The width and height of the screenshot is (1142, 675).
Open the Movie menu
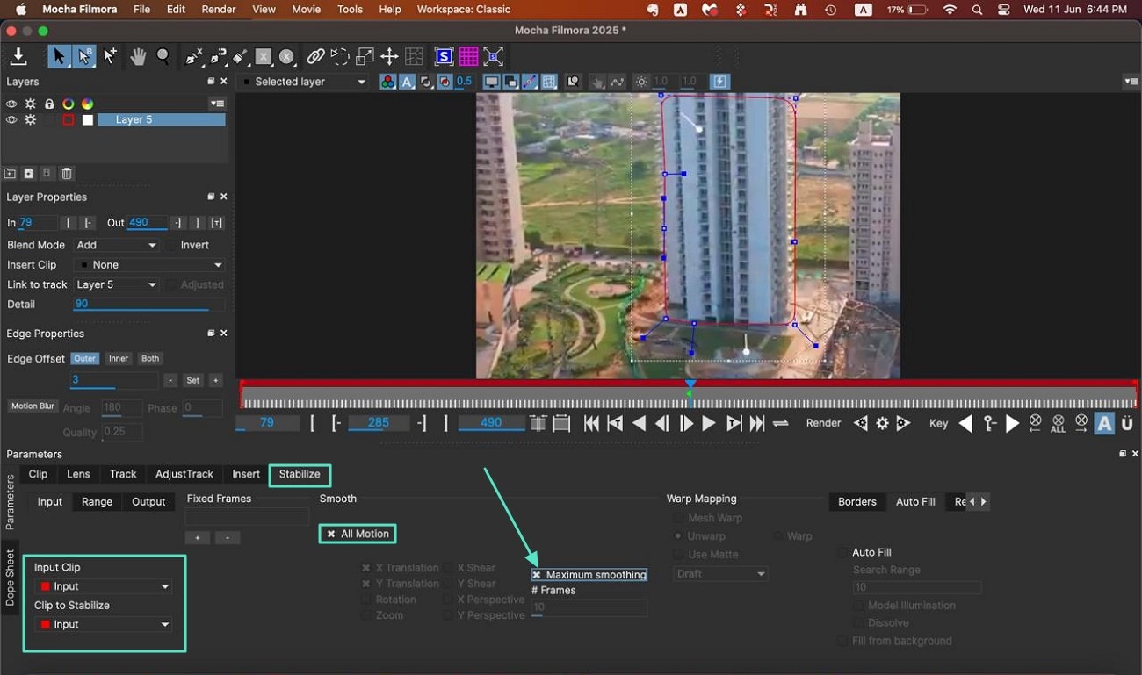coord(306,10)
